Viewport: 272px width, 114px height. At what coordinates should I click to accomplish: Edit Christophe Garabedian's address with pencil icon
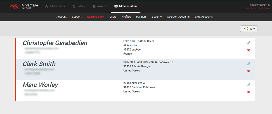click(249, 43)
